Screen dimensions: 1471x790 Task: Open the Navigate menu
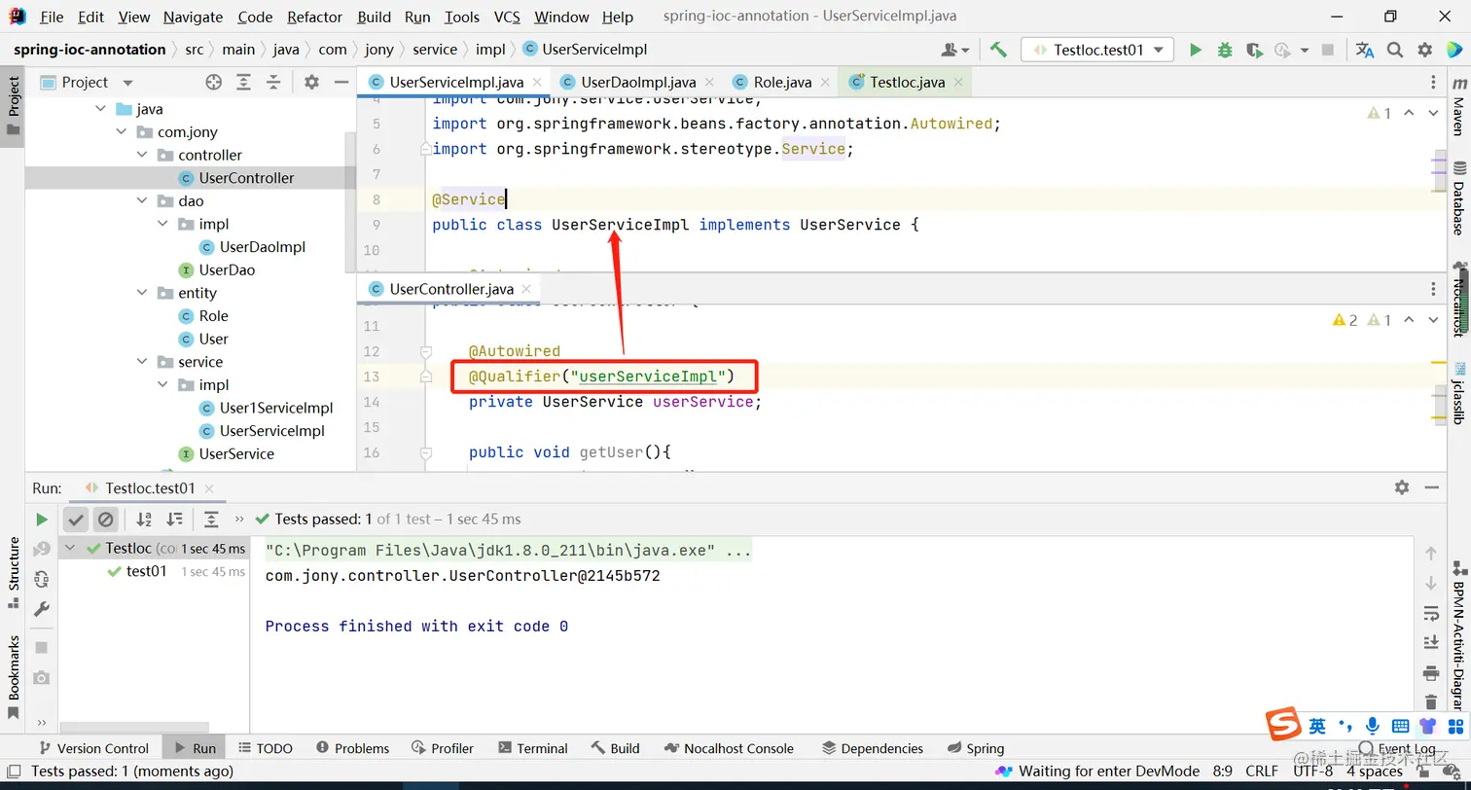[193, 17]
